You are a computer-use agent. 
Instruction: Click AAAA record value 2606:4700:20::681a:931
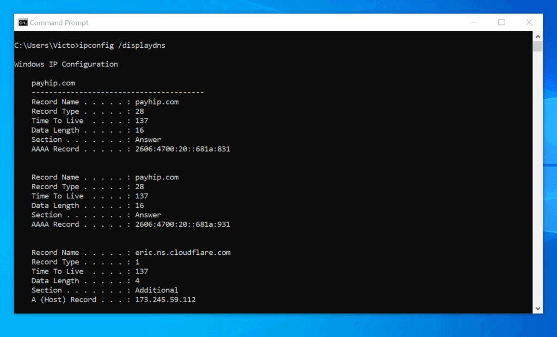pyautogui.click(x=183, y=224)
